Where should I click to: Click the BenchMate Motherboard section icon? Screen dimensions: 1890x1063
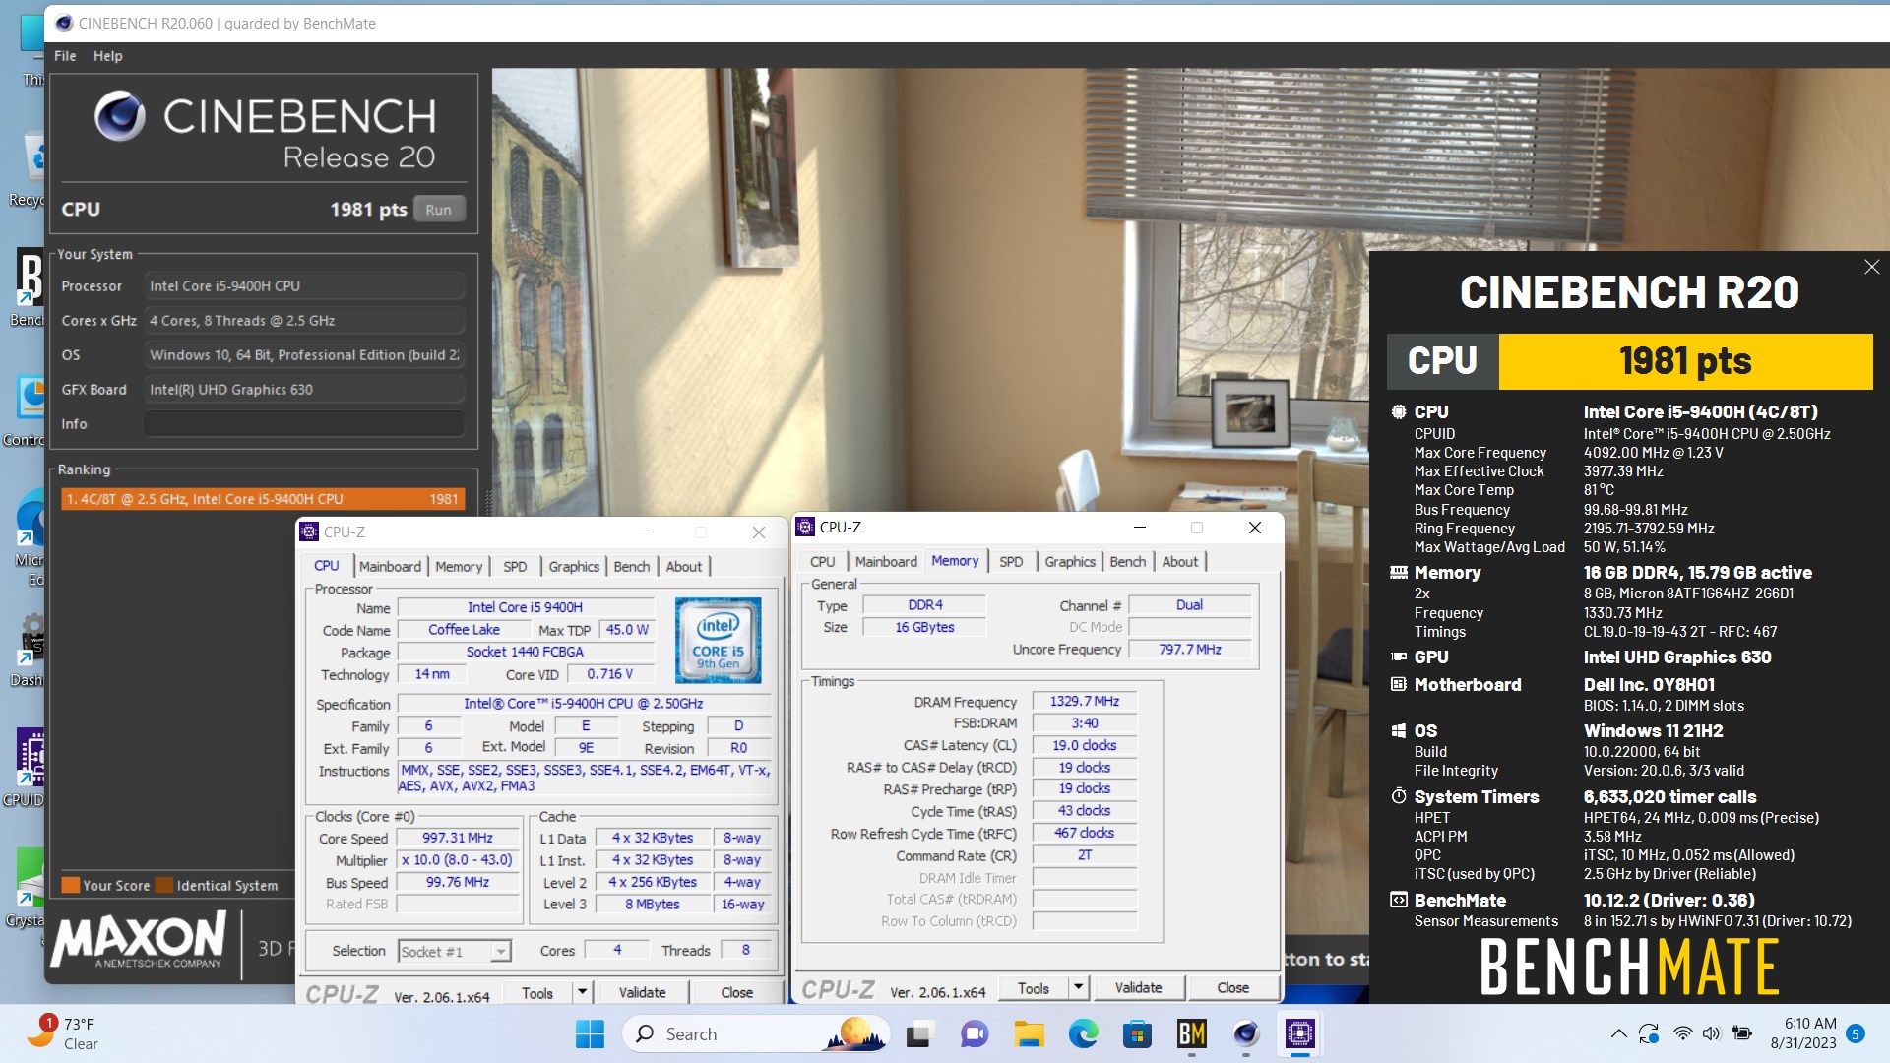click(x=1398, y=684)
